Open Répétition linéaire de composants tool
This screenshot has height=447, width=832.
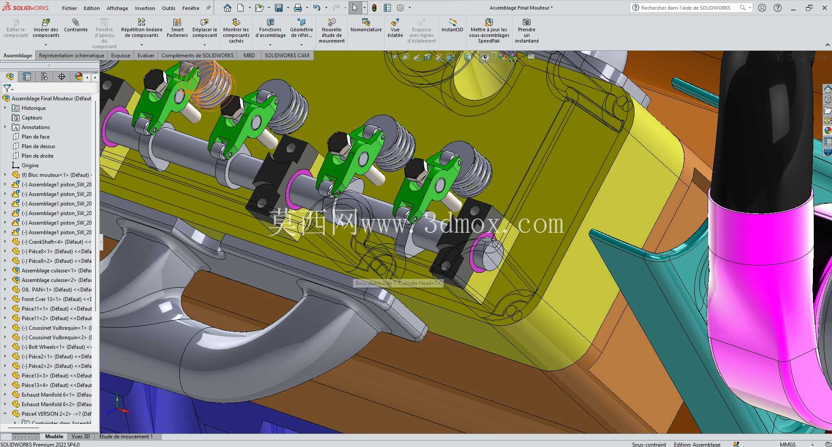point(142,28)
